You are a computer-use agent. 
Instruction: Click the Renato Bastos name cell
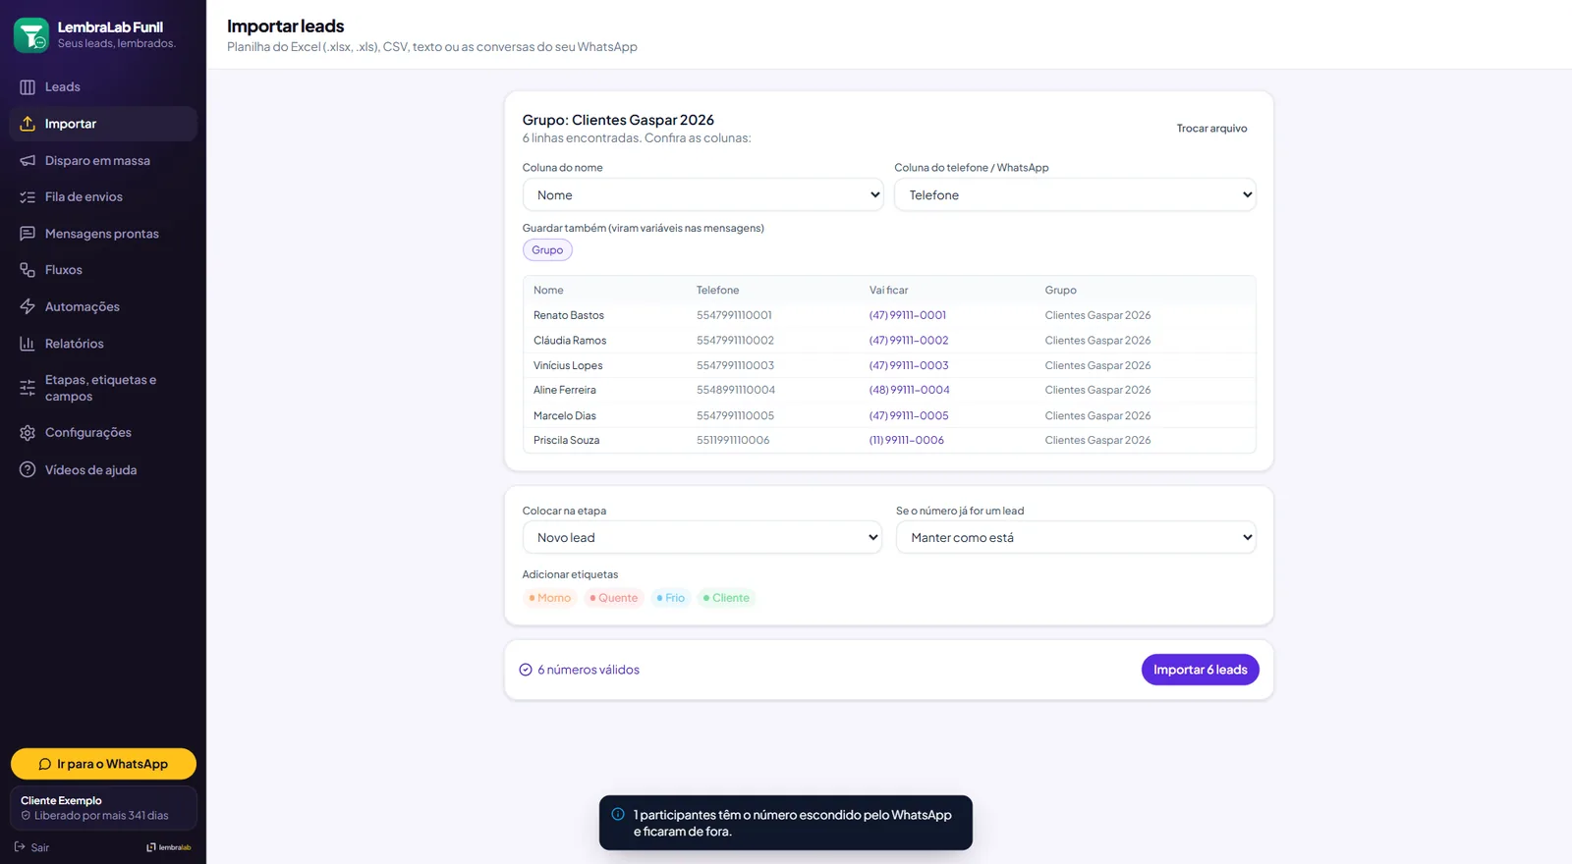(x=569, y=315)
